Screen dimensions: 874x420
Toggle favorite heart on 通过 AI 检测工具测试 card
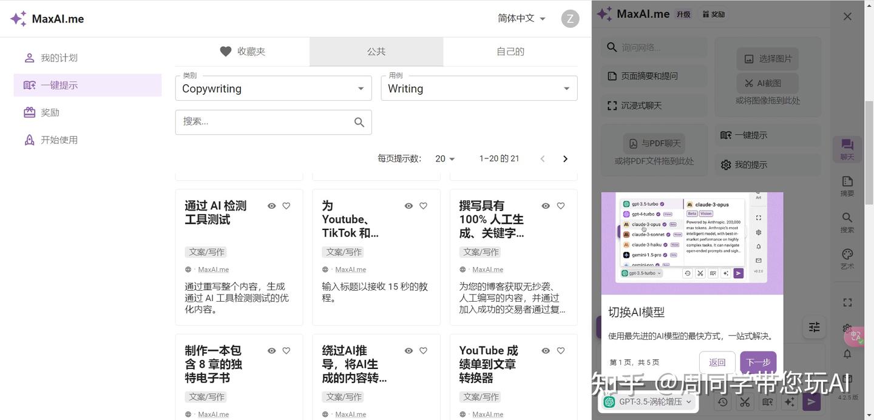click(286, 206)
